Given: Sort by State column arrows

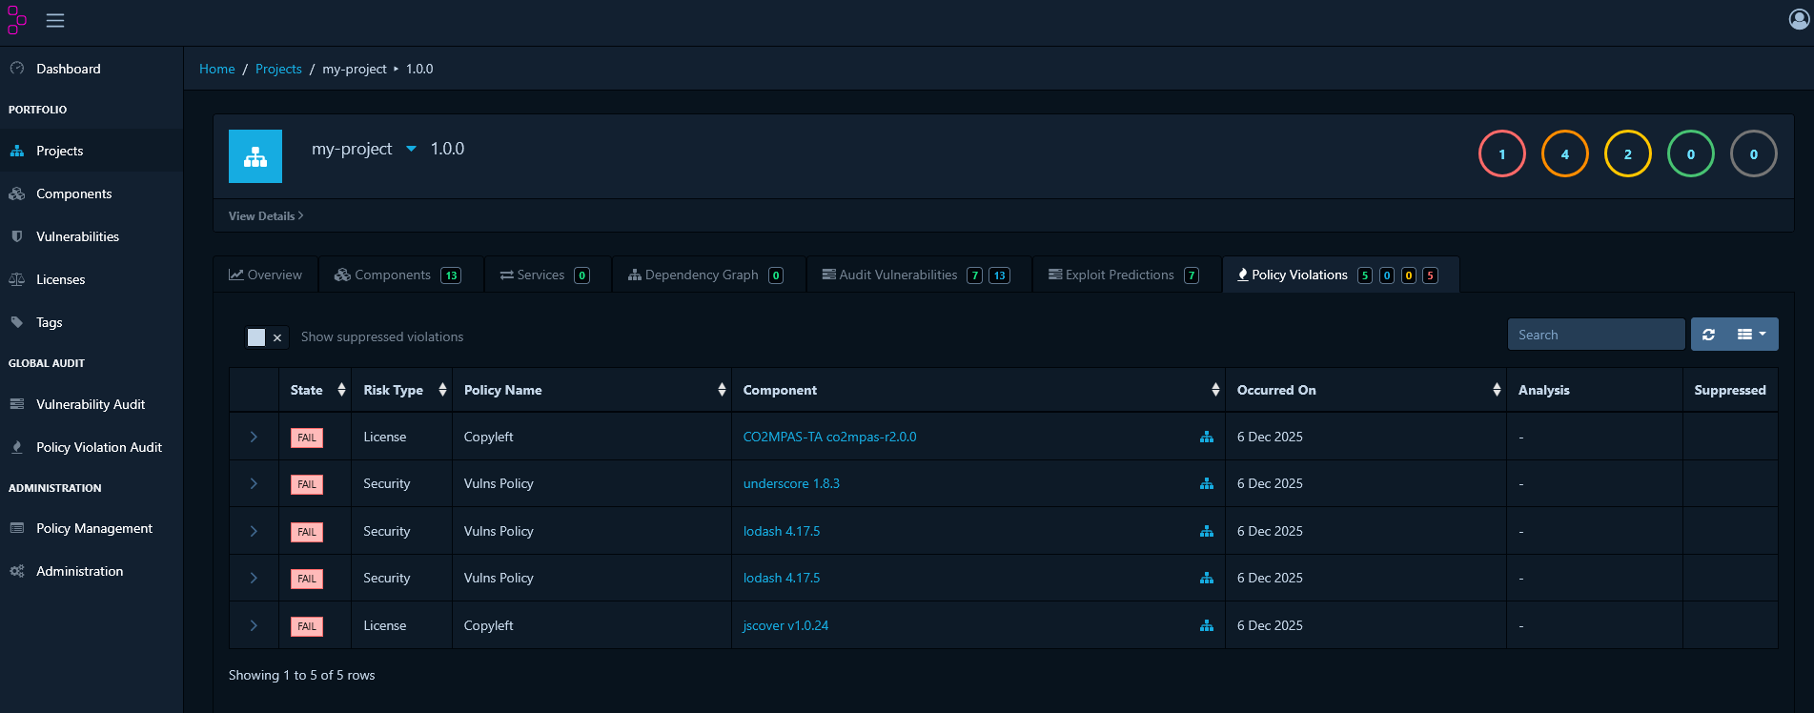Looking at the screenshot, I should click(x=341, y=390).
